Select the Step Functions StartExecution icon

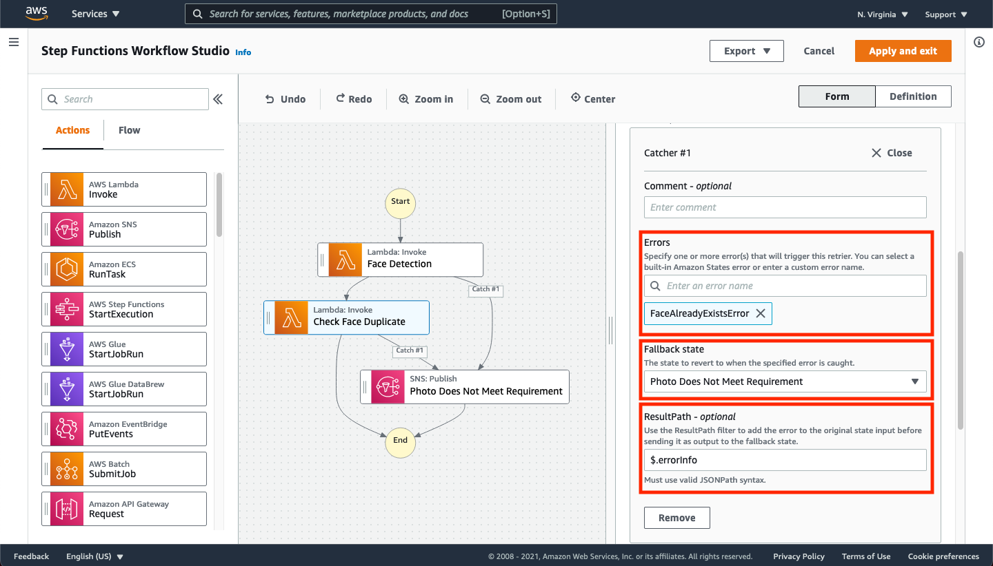(67, 309)
